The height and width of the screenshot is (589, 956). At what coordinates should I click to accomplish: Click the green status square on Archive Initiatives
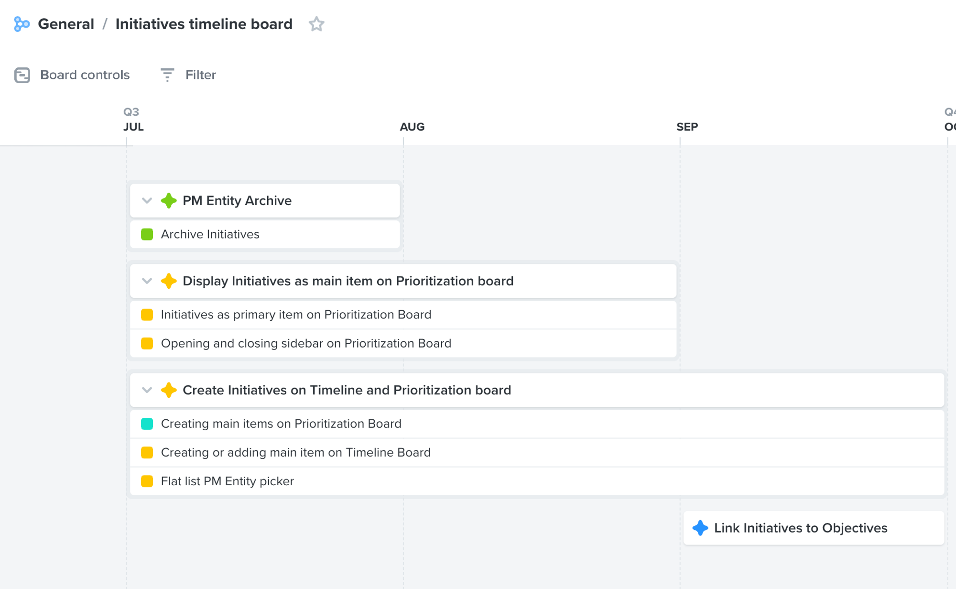click(x=147, y=234)
